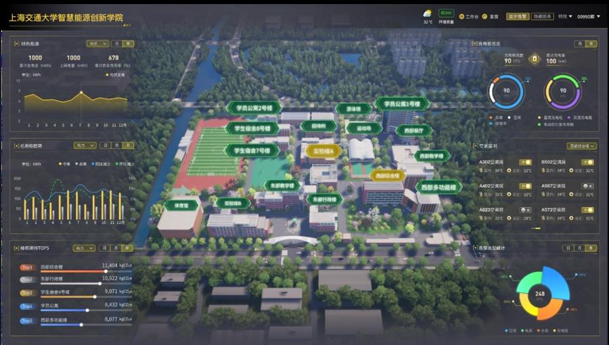Click the 游泳馆 building marker
This screenshot has width=609, height=345.
click(x=353, y=108)
